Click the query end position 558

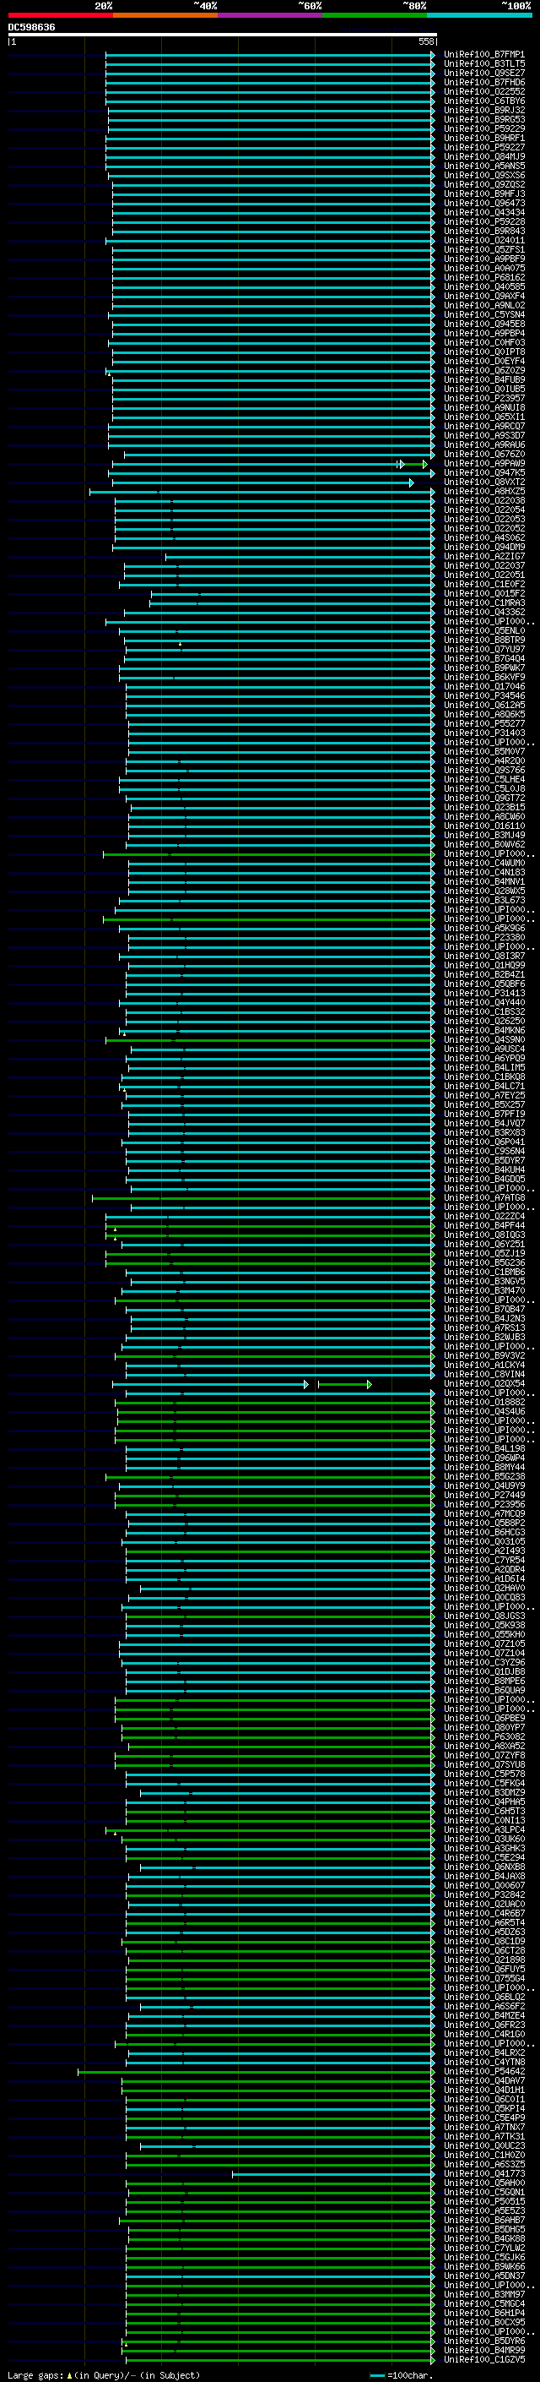[425, 41]
